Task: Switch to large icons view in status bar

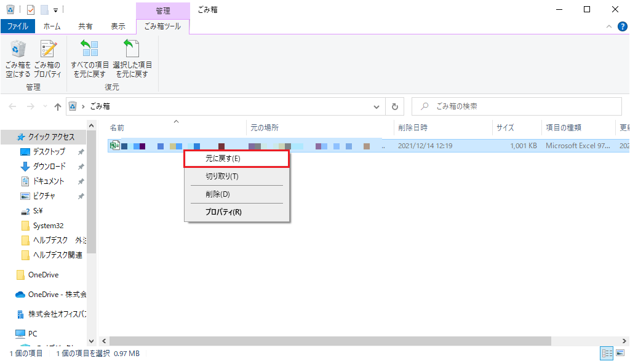Action: 621,354
